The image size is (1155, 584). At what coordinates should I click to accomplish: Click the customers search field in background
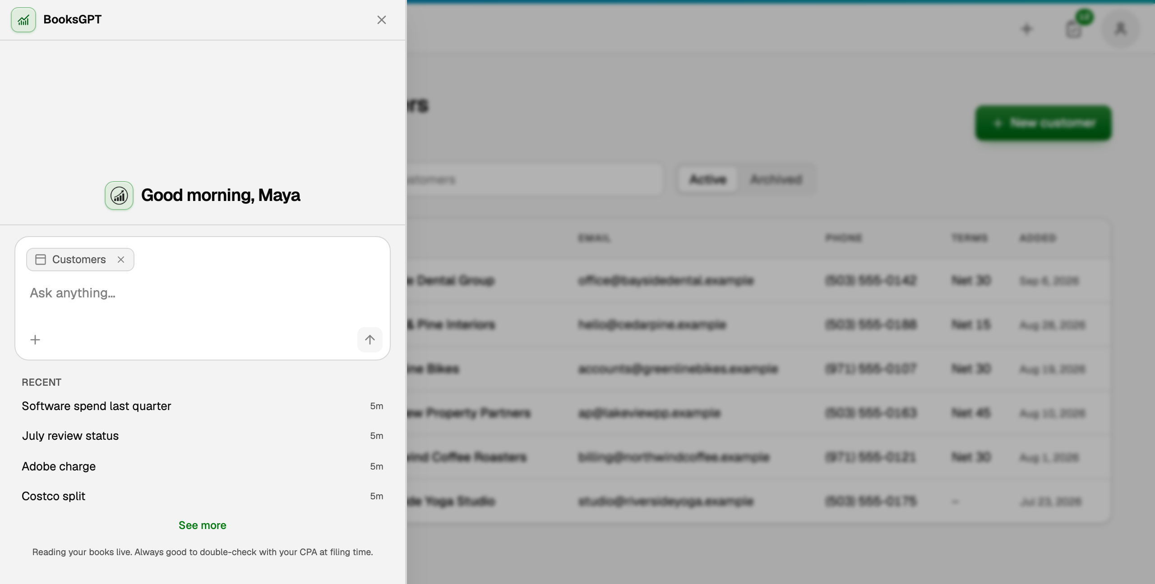tap(535, 179)
